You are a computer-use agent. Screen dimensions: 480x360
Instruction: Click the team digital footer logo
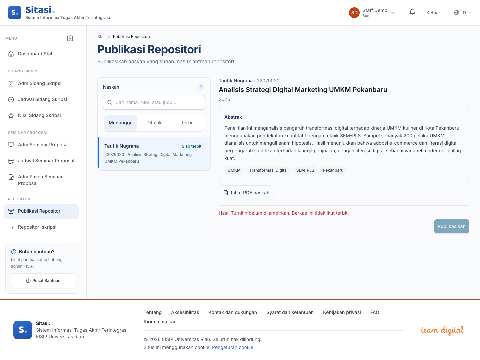point(442,330)
